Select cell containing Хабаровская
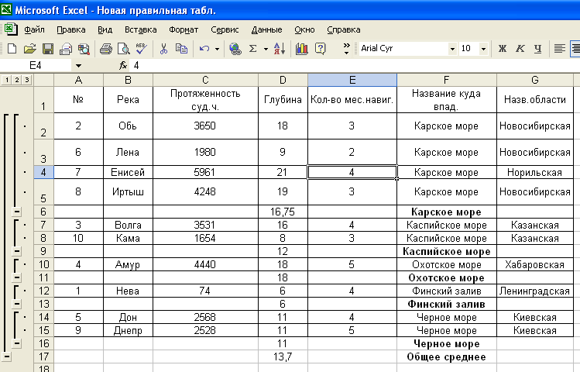 click(x=535, y=264)
